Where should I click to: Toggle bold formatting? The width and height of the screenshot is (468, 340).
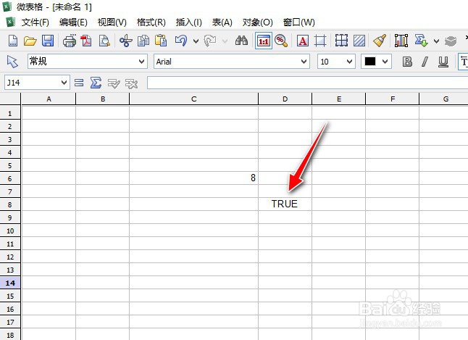point(407,62)
